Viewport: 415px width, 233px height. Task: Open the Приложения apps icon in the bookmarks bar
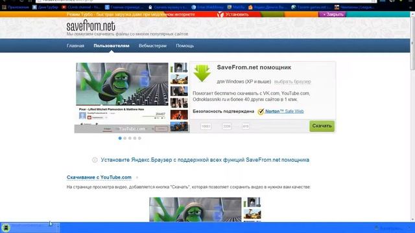click(x=16, y=7)
